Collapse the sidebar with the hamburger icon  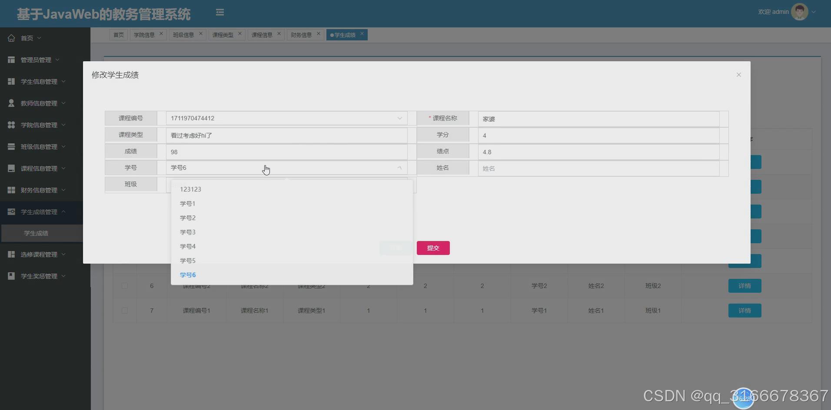[x=220, y=12]
